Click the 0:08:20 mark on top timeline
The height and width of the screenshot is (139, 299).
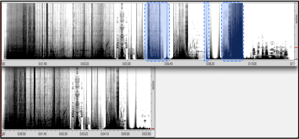pyautogui.click(x=210, y=64)
